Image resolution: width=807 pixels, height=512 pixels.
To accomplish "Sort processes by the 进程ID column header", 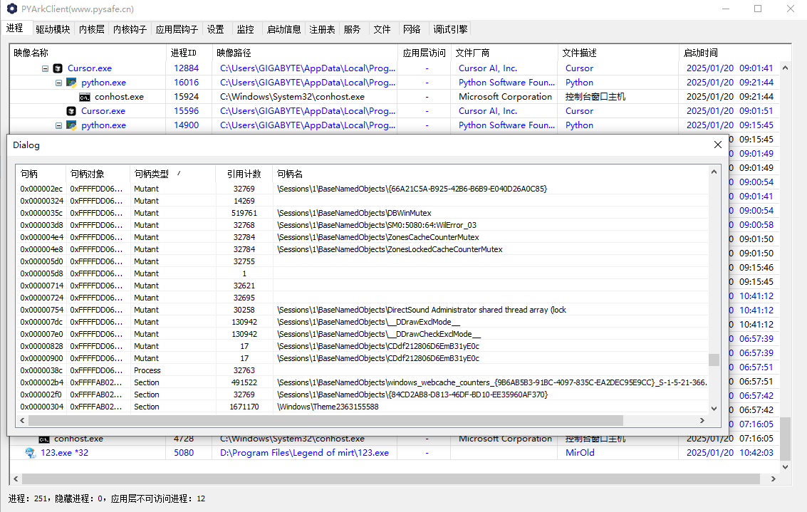I will pyautogui.click(x=184, y=53).
